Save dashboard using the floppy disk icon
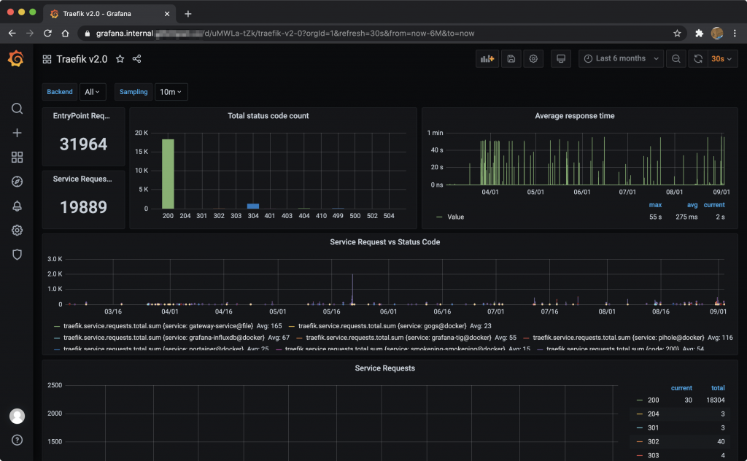Screen dimensions: 747x461 511,59
